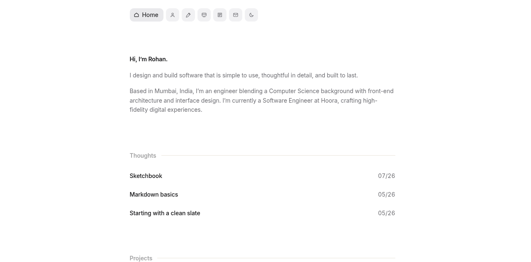Click the 05/26 date beside Markdown basics

tap(387, 195)
